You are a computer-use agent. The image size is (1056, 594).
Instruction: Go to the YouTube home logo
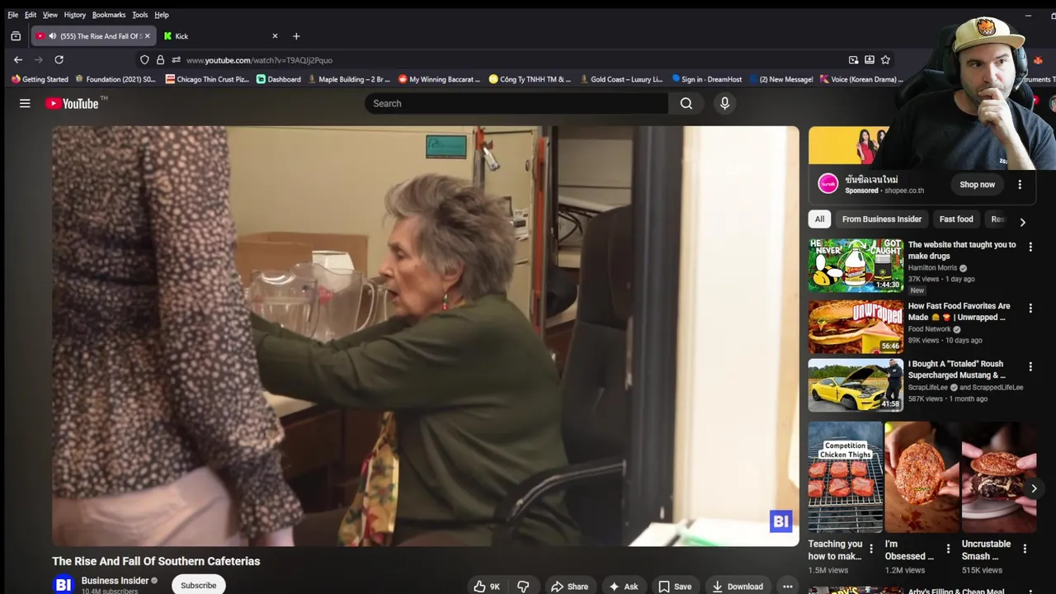(x=72, y=103)
